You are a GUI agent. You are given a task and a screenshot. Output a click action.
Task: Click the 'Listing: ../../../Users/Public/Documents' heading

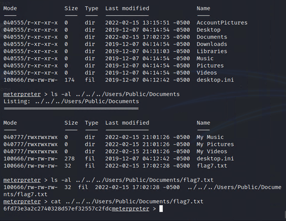tap(71, 101)
